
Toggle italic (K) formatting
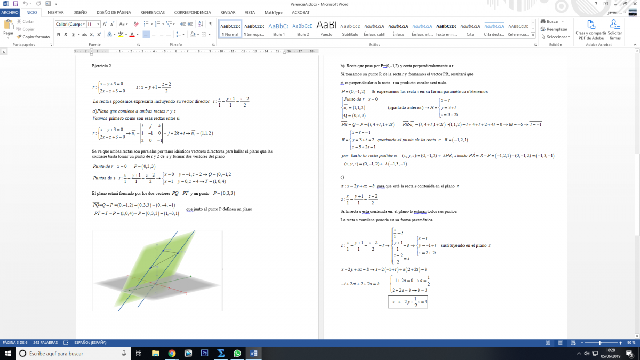coord(66,35)
